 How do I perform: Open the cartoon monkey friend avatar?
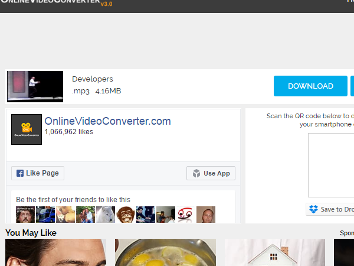[x=126, y=215]
